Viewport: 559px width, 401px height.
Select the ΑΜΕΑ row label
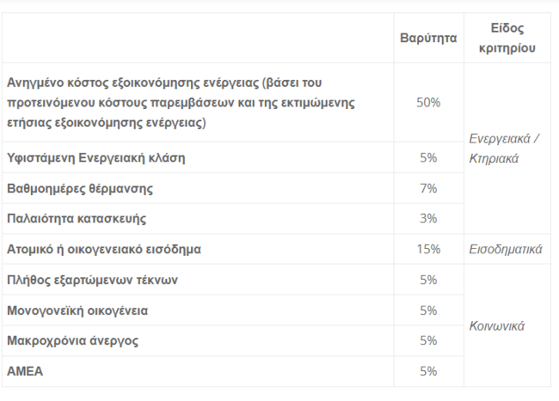tap(25, 372)
